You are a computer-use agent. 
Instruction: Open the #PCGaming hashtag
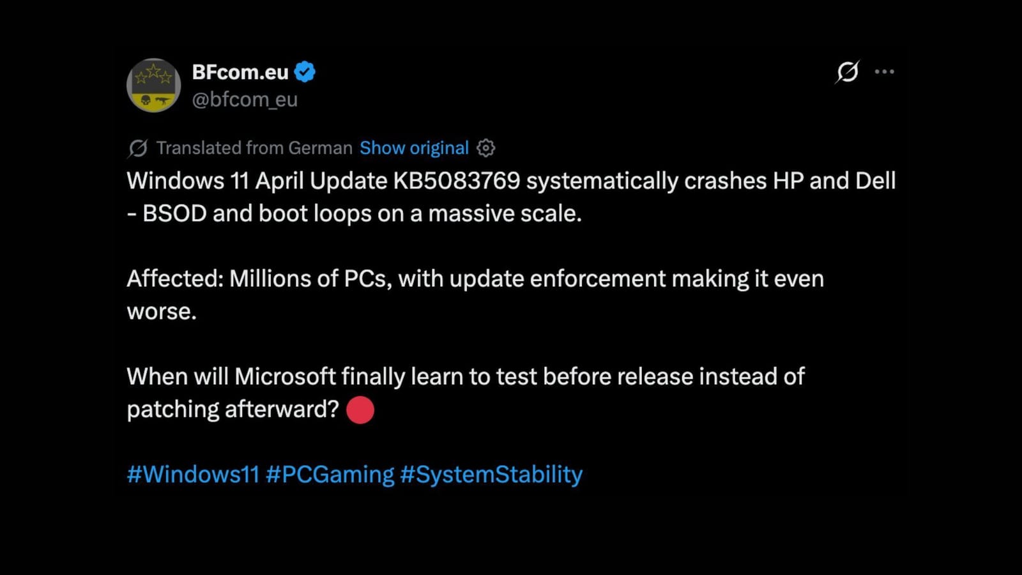tap(330, 475)
